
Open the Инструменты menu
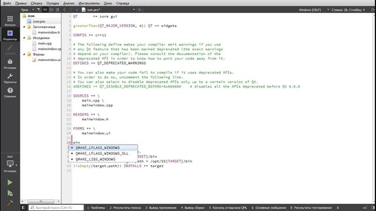pyautogui.click(x=89, y=4)
